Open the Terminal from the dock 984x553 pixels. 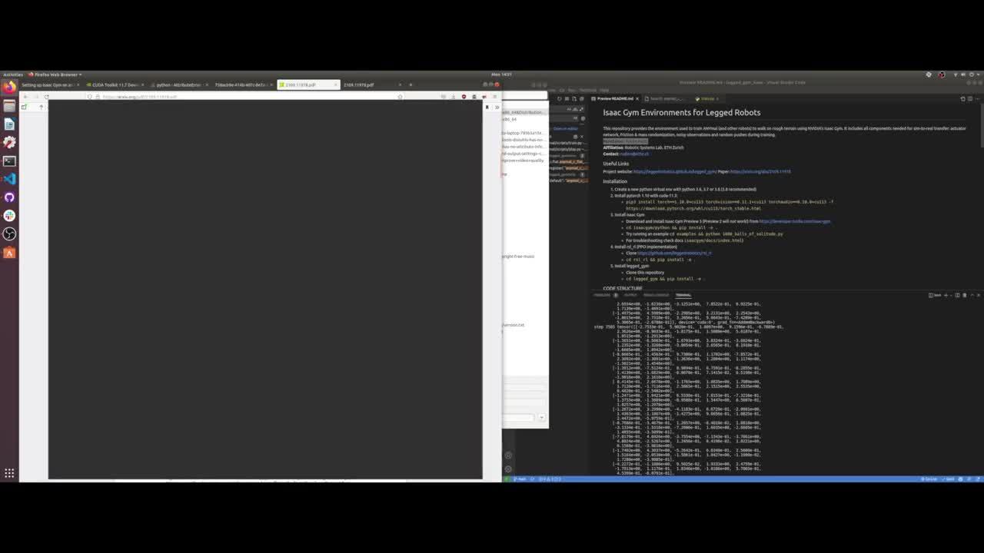(x=9, y=161)
